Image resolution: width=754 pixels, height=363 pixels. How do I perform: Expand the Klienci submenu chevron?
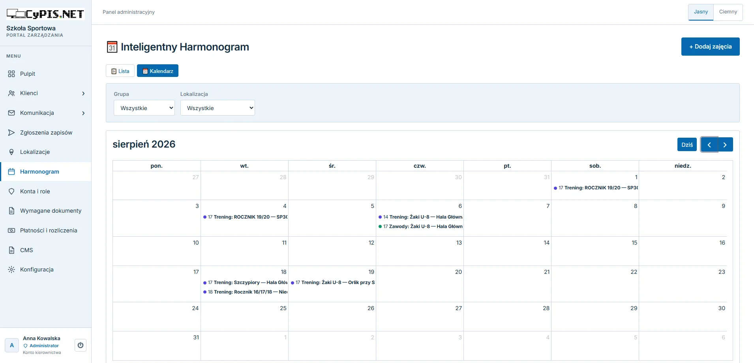coord(83,94)
